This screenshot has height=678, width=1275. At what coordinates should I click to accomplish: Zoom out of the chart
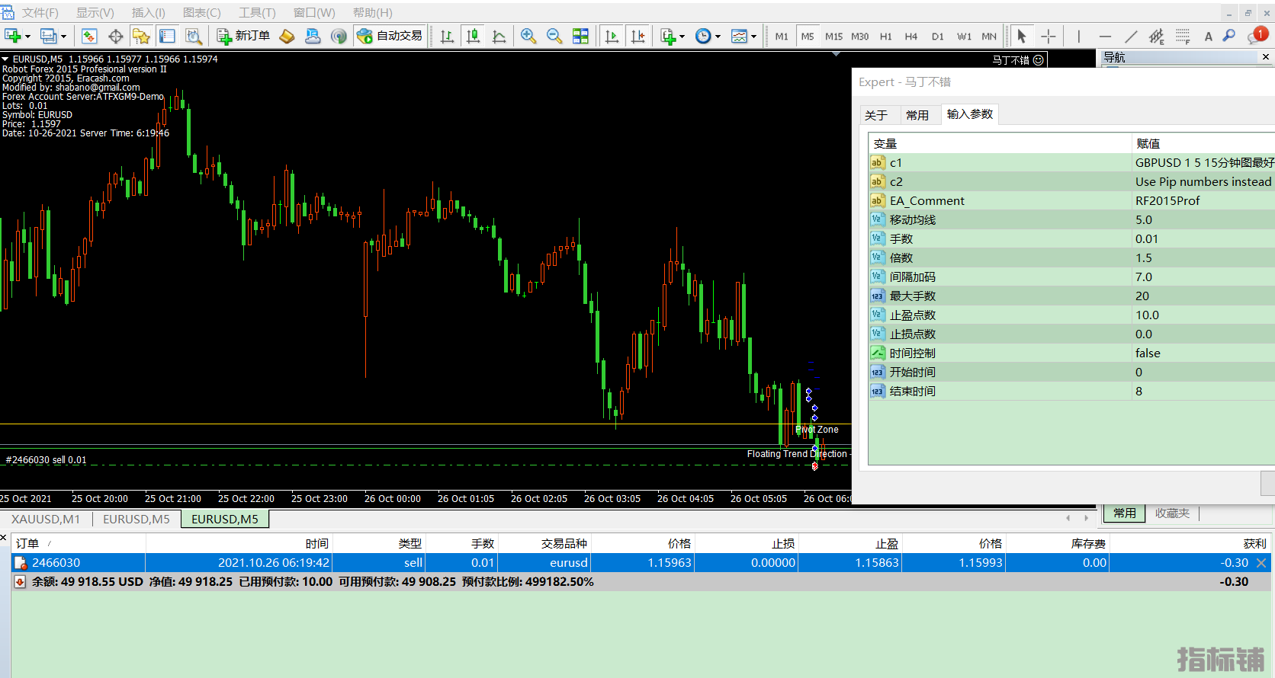coord(554,36)
